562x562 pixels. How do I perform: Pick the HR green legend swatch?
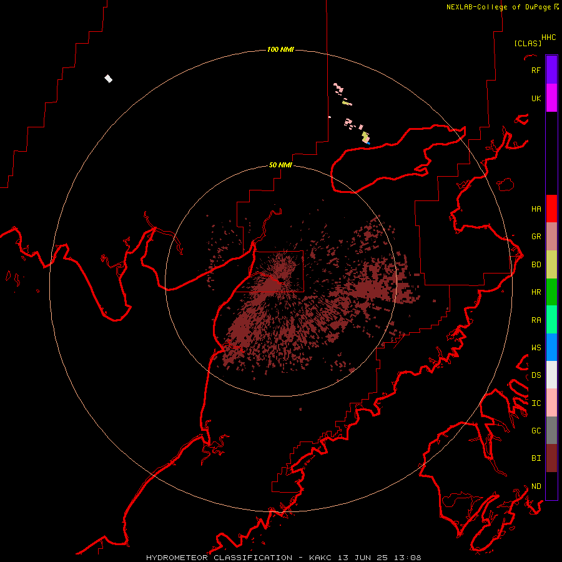point(551,292)
